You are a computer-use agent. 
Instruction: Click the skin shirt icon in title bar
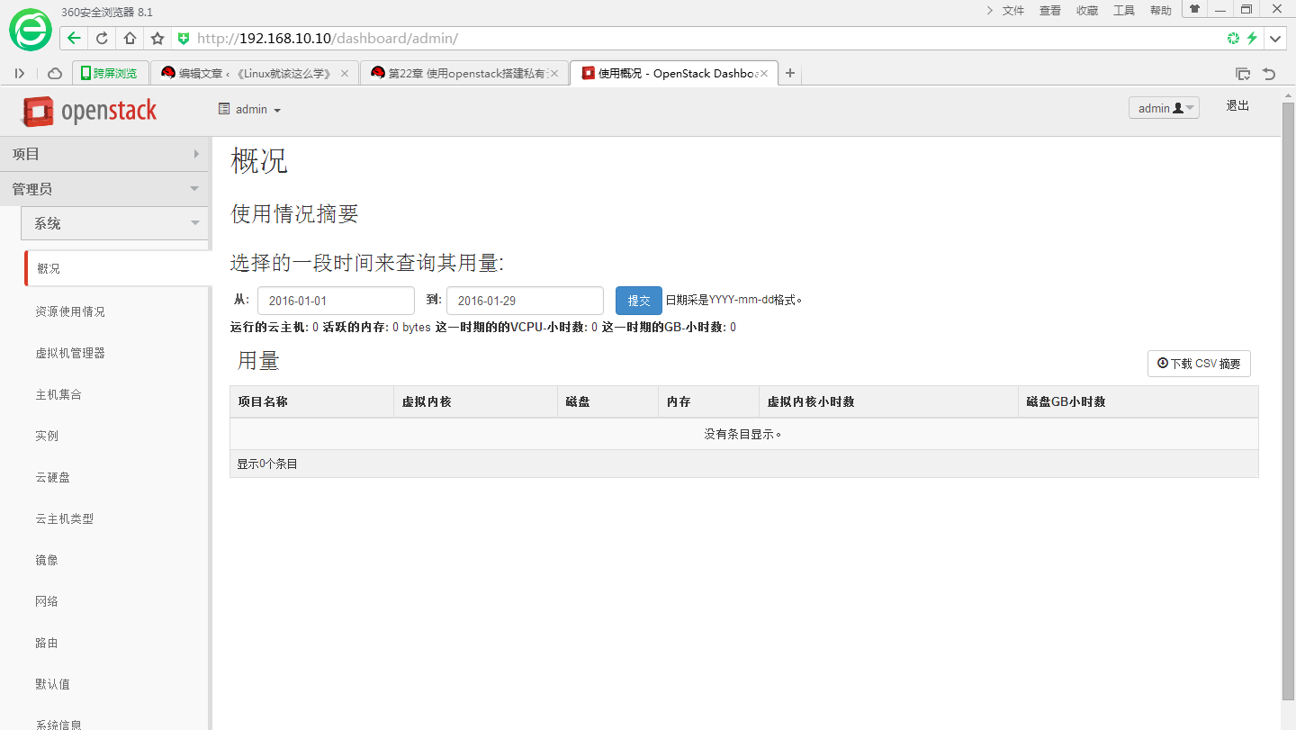click(1194, 9)
